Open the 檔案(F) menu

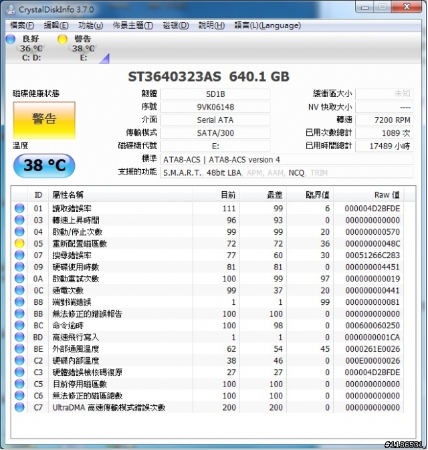tap(22, 25)
